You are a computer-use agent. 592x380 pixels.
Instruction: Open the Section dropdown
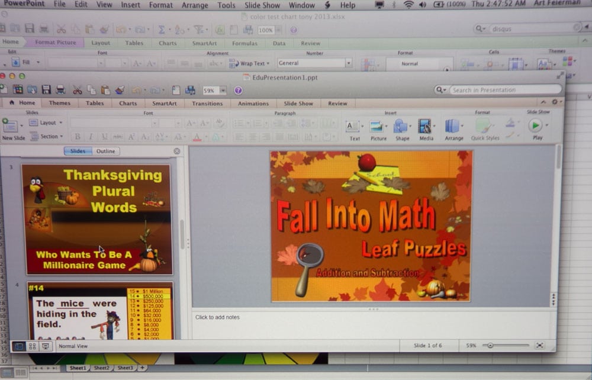pyautogui.click(x=47, y=136)
